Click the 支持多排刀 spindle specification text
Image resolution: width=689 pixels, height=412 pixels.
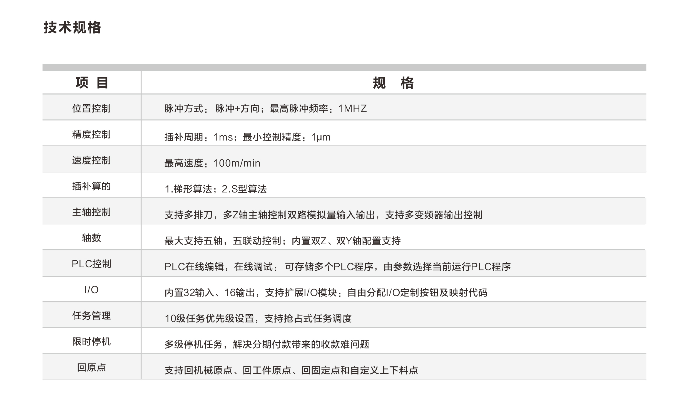[323, 215]
